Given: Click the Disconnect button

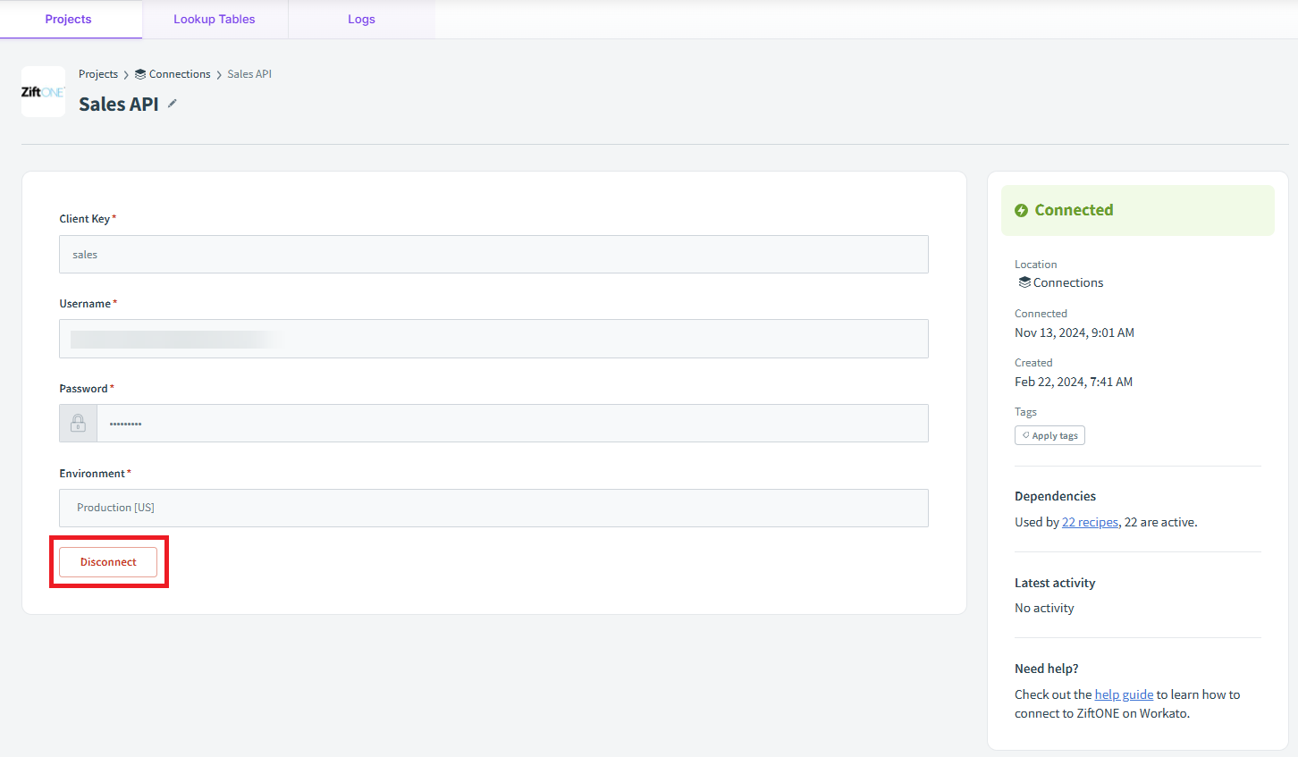Looking at the screenshot, I should tap(108, 562).
